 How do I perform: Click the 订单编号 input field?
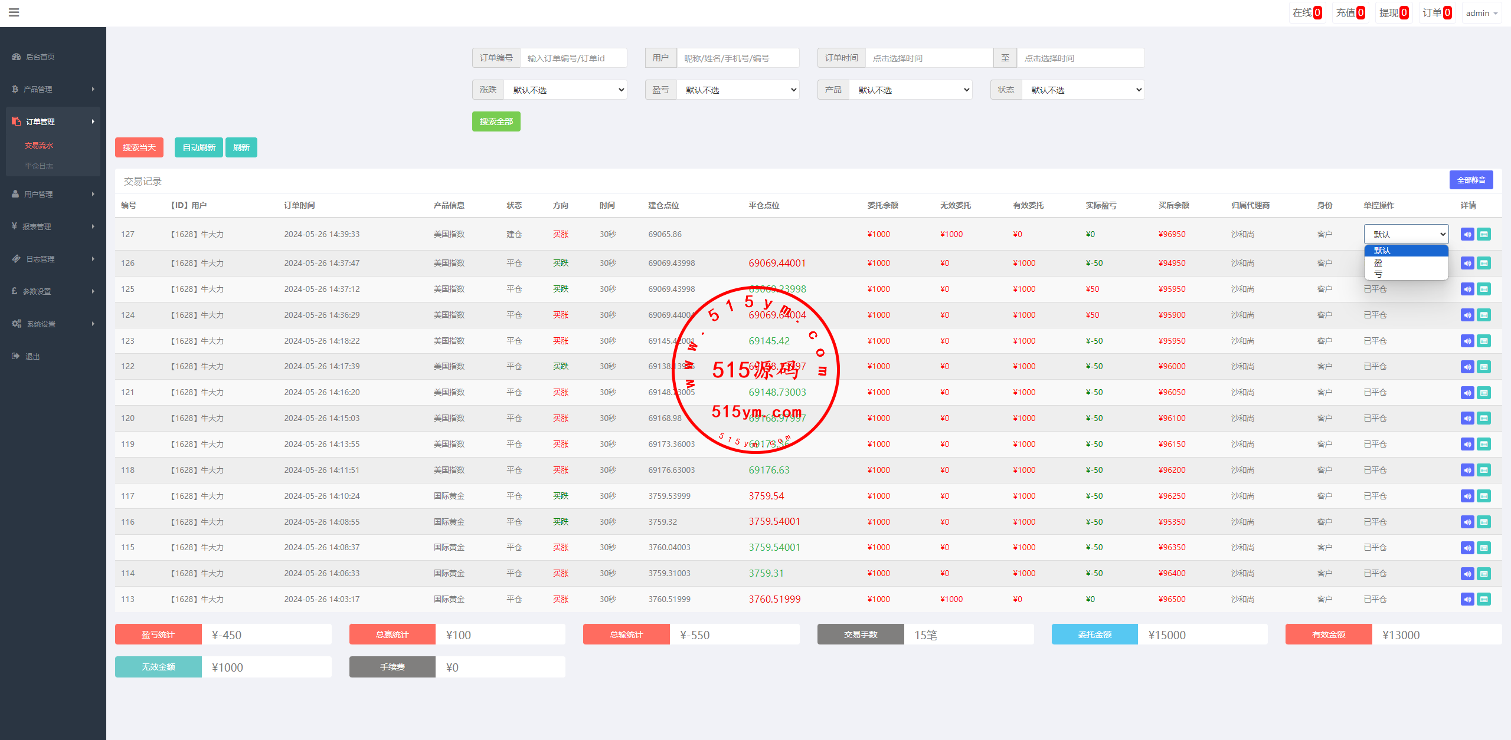573,58
